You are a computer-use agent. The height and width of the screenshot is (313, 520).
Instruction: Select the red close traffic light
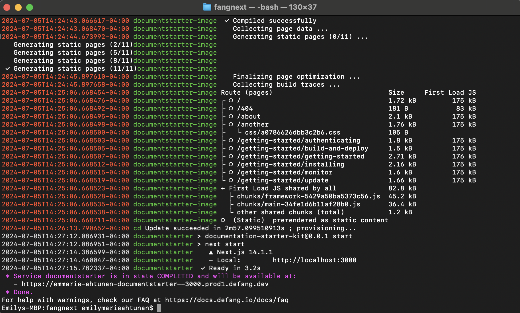pyautogui.click(x=7, y=7)
